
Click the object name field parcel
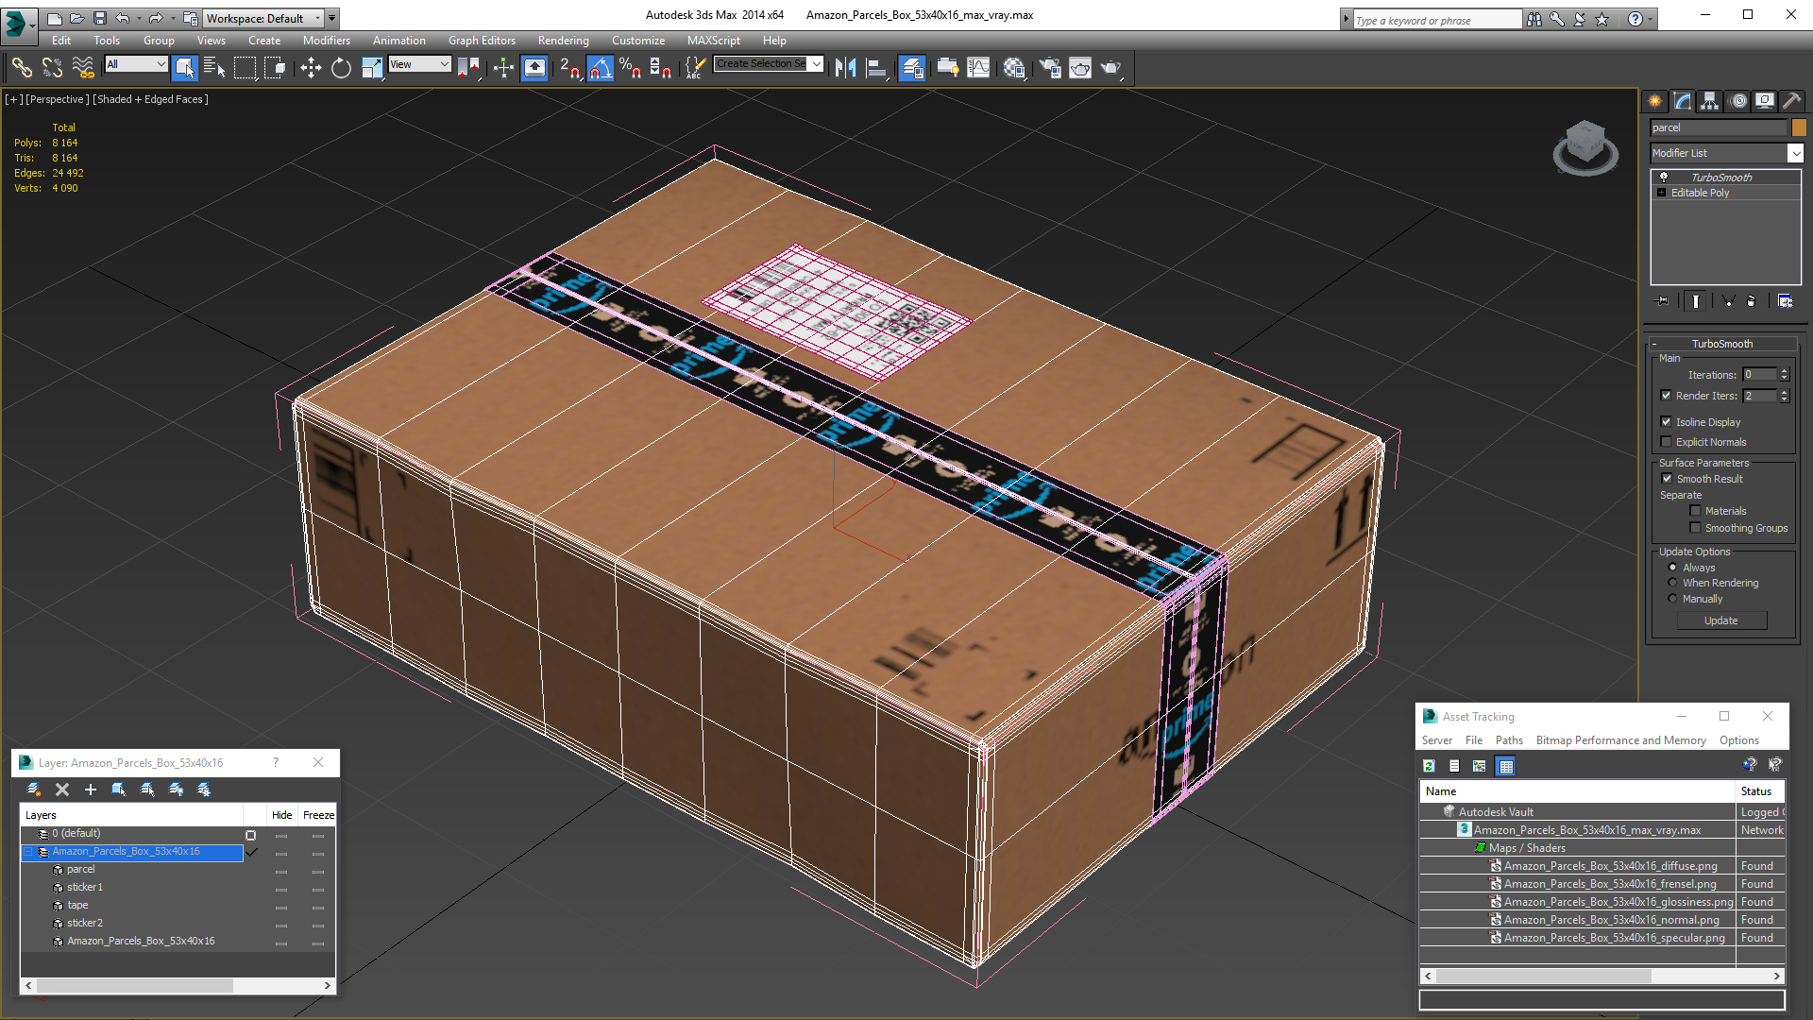(1719, 127)
